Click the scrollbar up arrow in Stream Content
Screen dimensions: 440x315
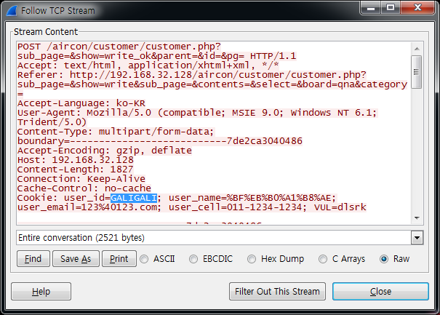(417, 47)
